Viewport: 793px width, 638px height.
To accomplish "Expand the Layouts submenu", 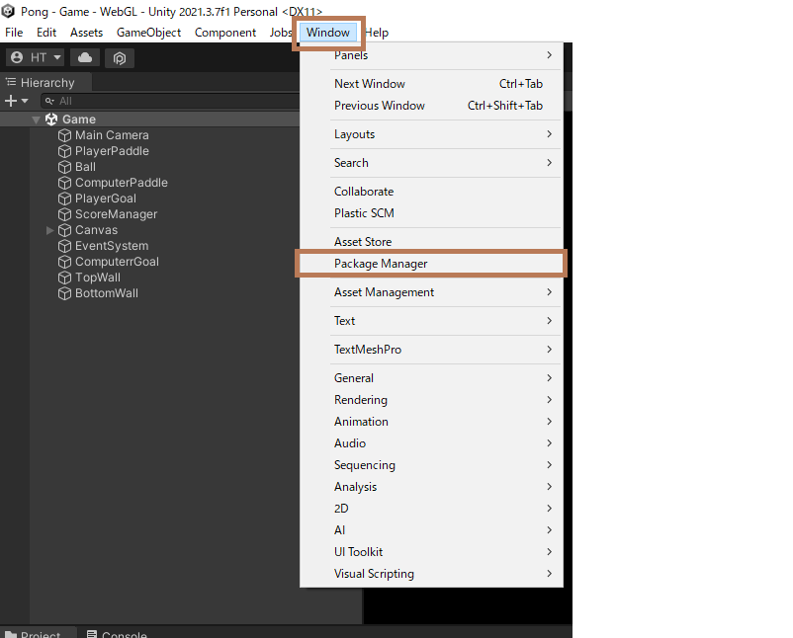I will 431,134.
